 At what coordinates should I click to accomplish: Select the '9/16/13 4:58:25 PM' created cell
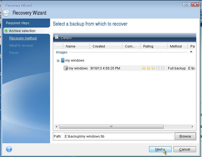point(105,68)
